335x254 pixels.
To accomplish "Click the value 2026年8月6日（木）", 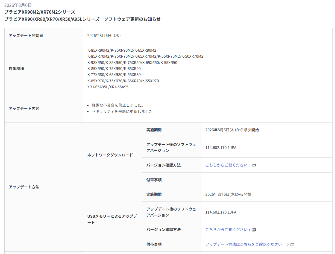I will pos(105,36).
